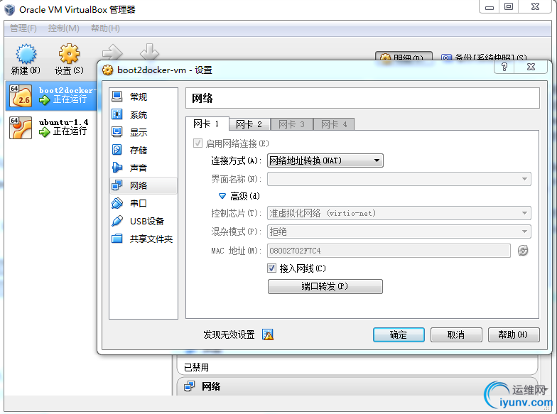The height and width of the screenshot is (414, 557).
Task: Click the down-arrow discard toolbar icon
Action: 149,53
